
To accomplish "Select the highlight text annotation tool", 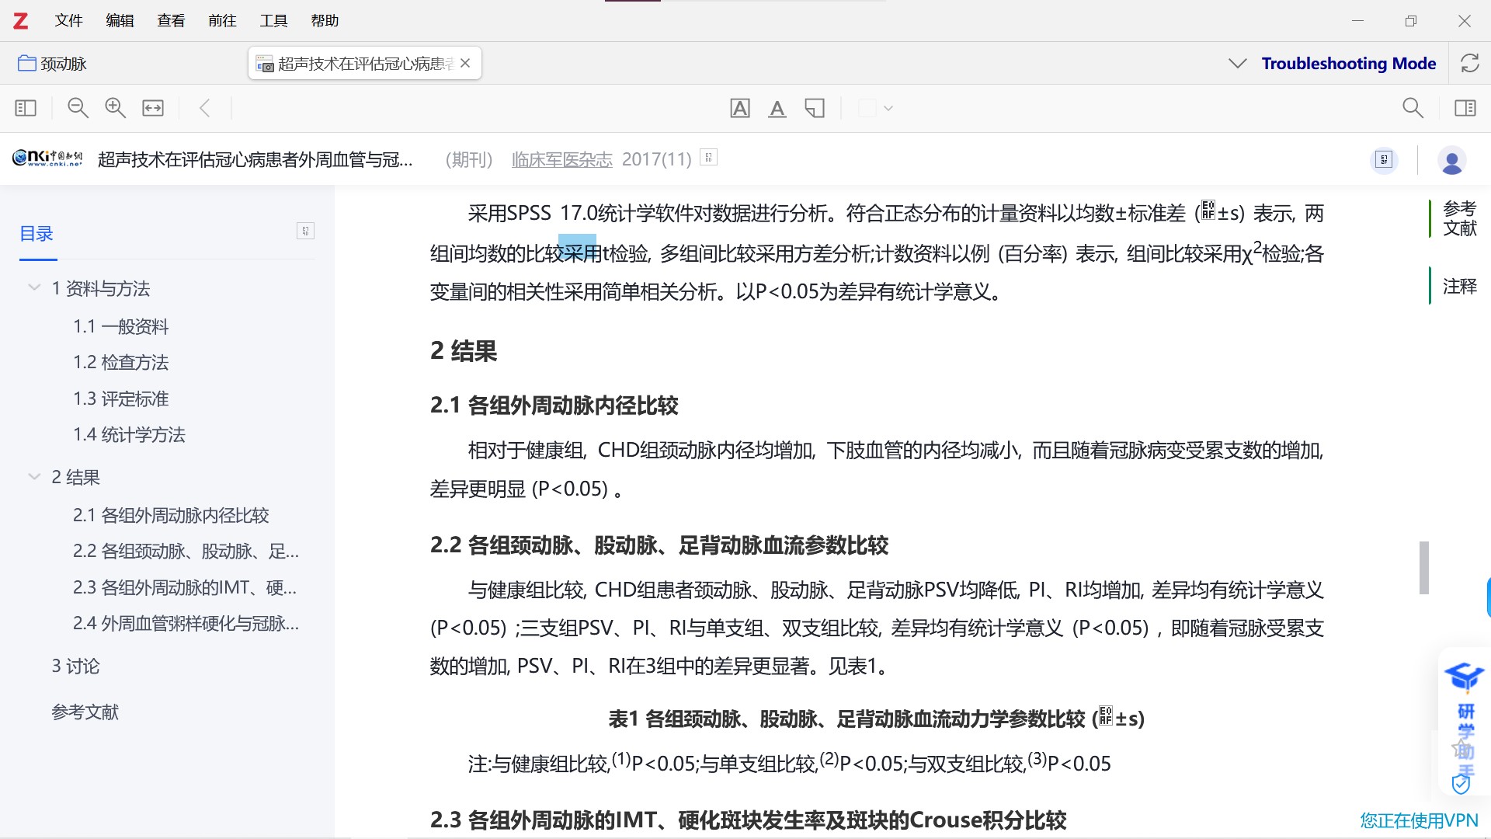I will 740,108.
